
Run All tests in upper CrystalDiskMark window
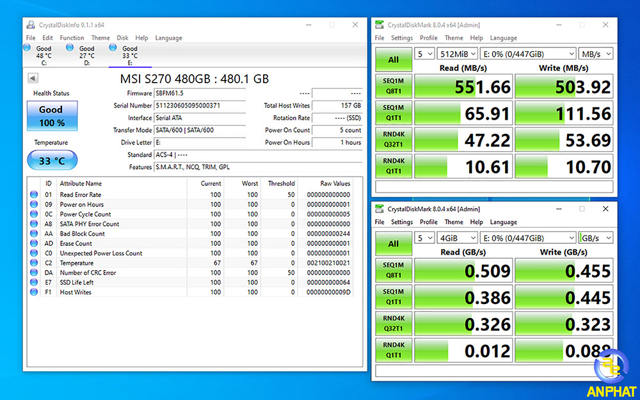click(394, 60)
